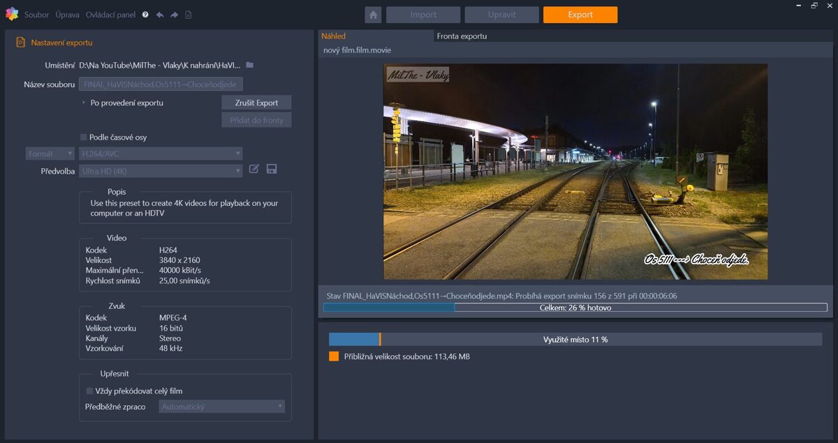Open the Soubor menu

[36, 15]
